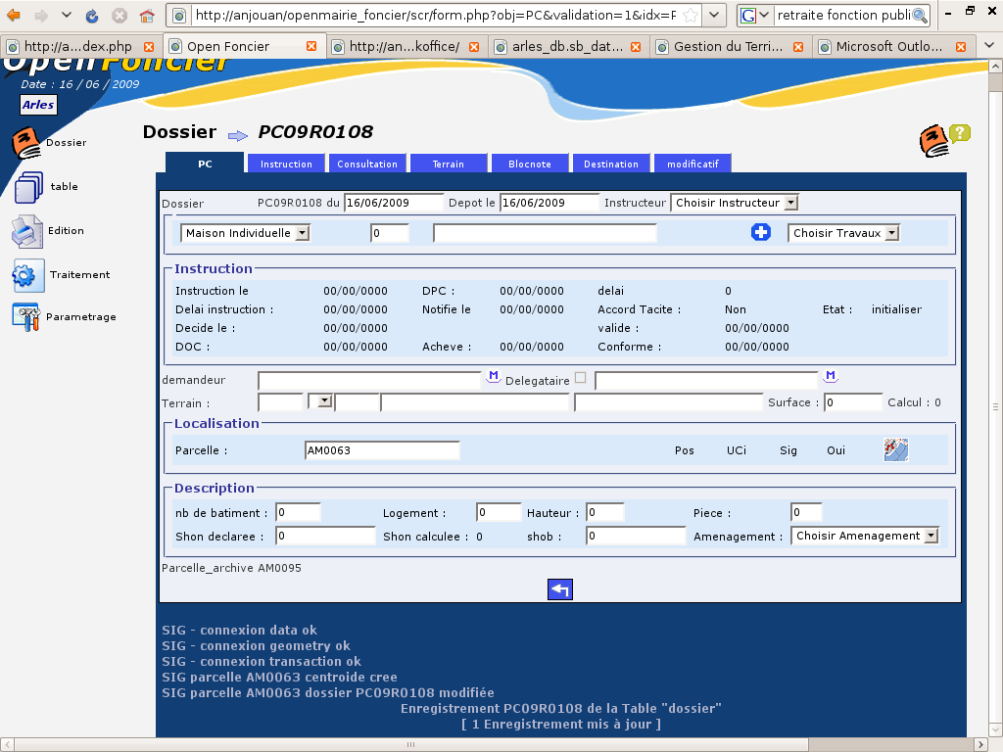Click the Surface input field

click(x=853, y=402)
